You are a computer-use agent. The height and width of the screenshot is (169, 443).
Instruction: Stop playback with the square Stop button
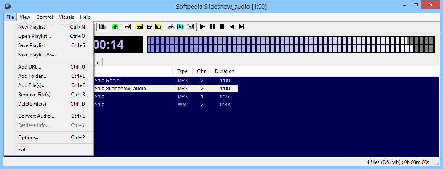pos(222,27)
